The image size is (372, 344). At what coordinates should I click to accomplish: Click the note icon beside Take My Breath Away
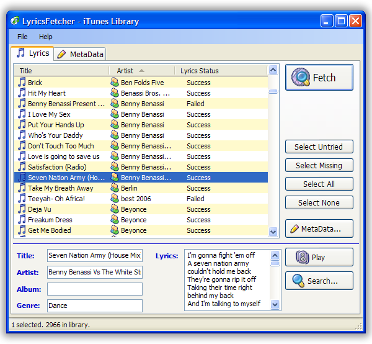click(22, 188)
